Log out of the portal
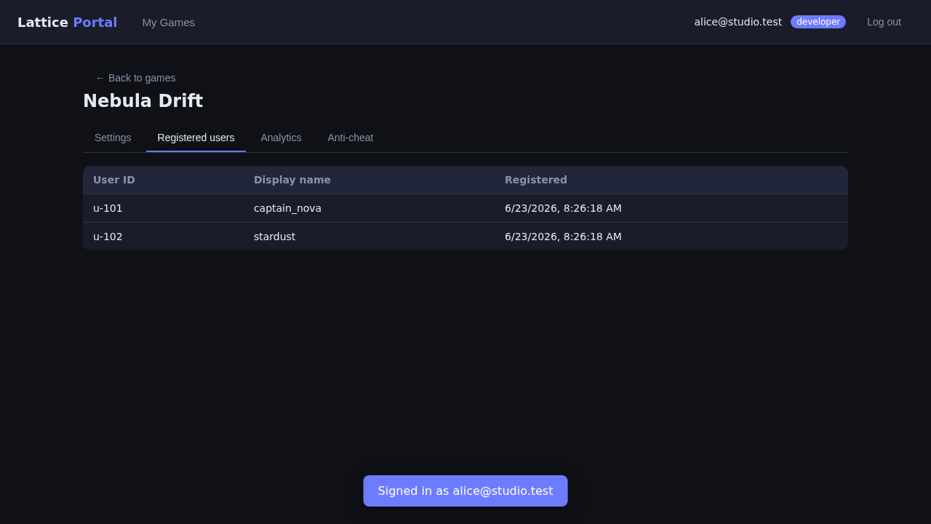931x524 pixels. (884, 22)
